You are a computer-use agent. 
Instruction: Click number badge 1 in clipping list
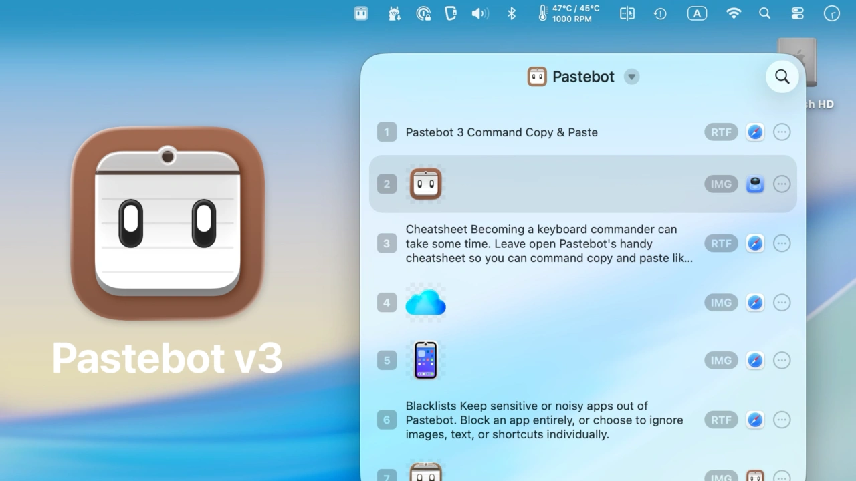click(x=387, y=132)
